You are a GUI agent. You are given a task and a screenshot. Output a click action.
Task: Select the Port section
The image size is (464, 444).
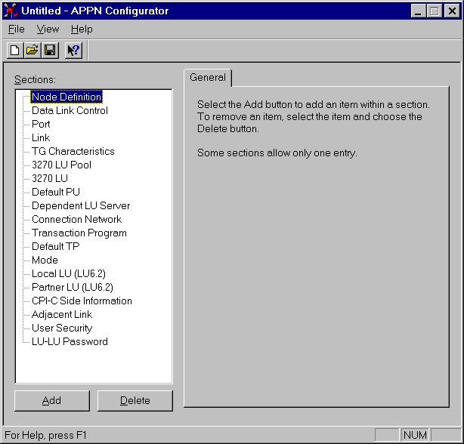click(41, 124)
